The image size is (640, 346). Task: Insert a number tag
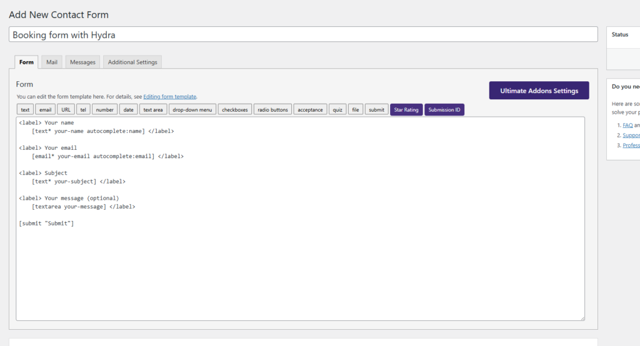(x=105, y=110)
